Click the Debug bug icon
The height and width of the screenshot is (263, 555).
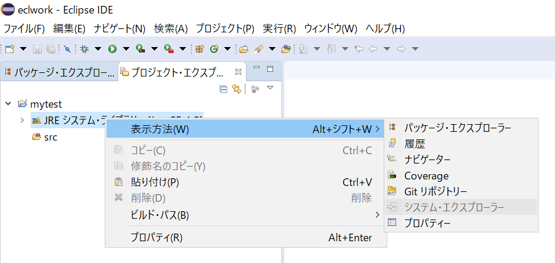point(84,49)
